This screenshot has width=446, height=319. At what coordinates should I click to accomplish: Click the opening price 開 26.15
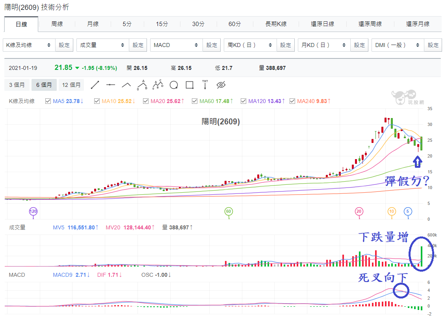[x=137, y=68]
